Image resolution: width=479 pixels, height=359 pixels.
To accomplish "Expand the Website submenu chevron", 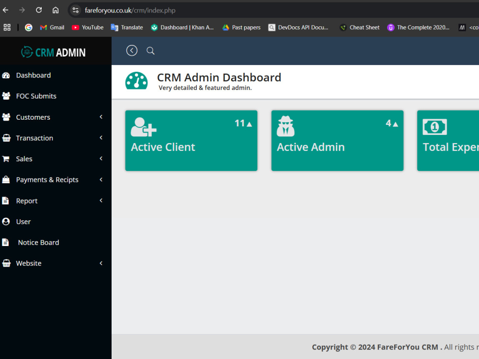I will click(x=101, y=263).
